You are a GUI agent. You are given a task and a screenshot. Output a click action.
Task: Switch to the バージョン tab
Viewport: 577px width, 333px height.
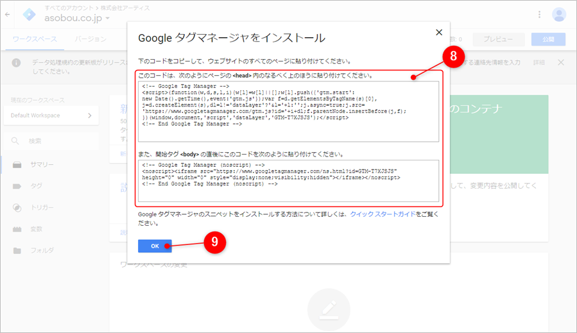tap(90, 39)
